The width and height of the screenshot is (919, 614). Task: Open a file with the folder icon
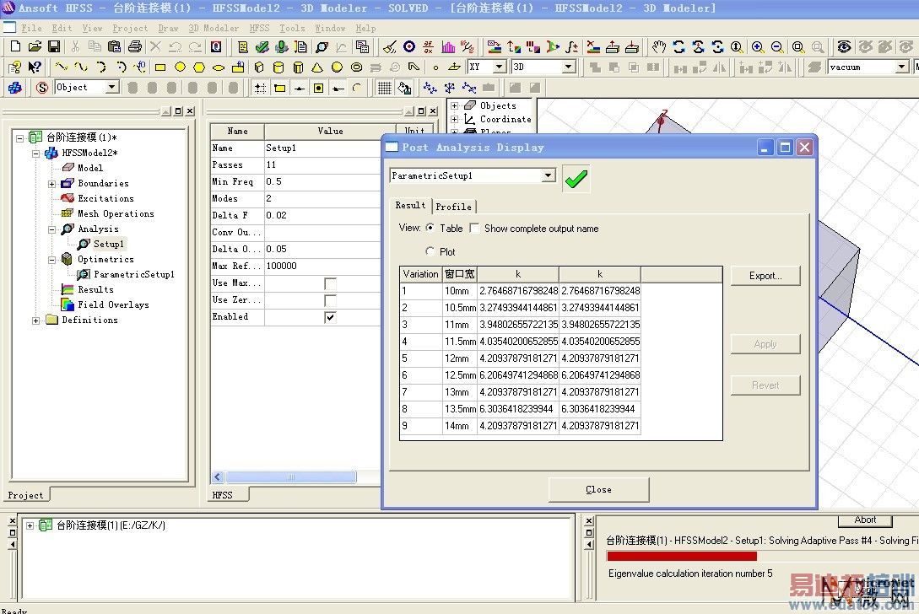click(x=35, y=46)
